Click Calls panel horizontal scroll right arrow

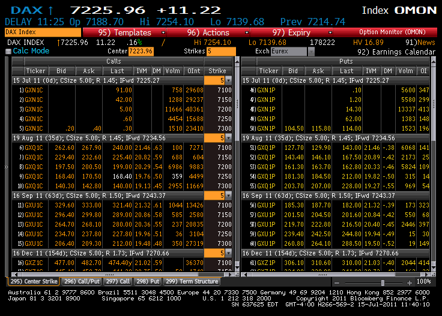(x=230, y=275)
